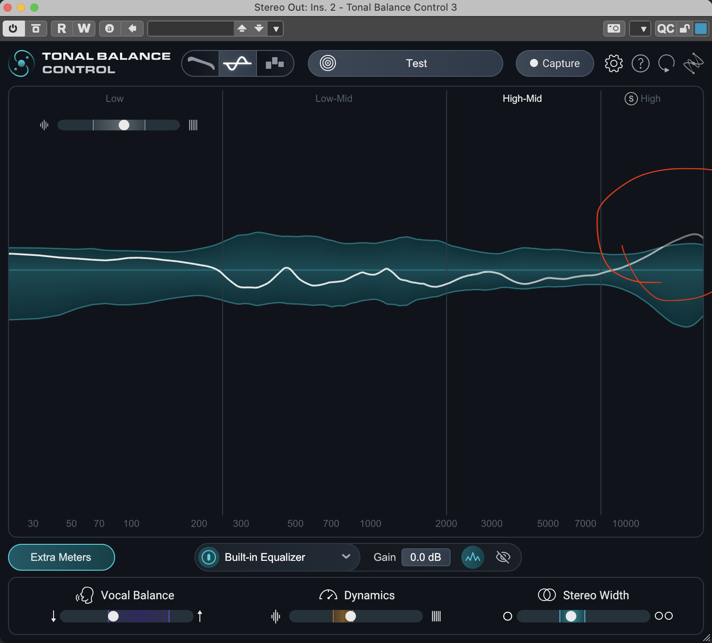Solo the High band with S icon
Image resolution: width=712 pixels, height=643 pixels.
tap(631, 99)
